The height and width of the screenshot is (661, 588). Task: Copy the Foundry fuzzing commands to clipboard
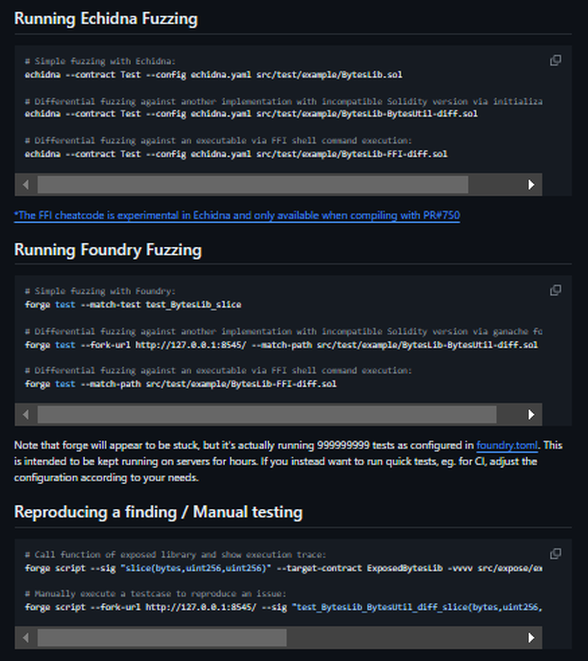[x=555, y=290]
